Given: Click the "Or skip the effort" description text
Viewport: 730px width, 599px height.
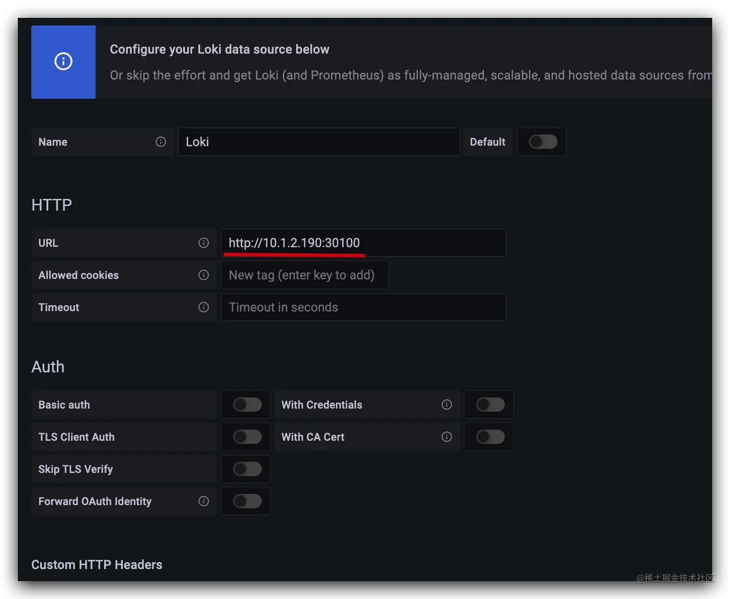Looking at the screenshot, I should (x=410, y=75).
